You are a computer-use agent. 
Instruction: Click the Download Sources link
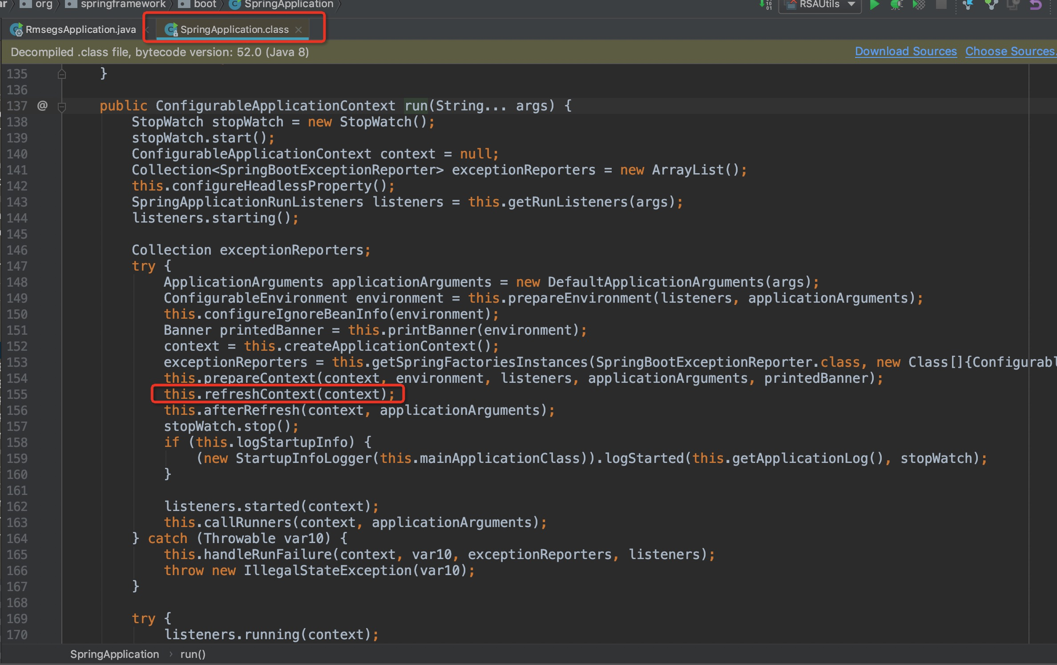click(x=905, y=52)
